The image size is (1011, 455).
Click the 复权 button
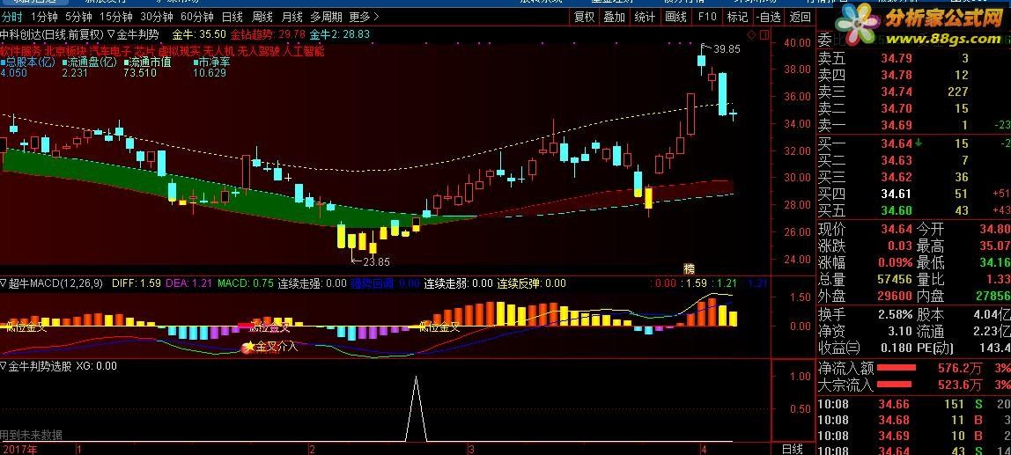(x=585, y=18)
